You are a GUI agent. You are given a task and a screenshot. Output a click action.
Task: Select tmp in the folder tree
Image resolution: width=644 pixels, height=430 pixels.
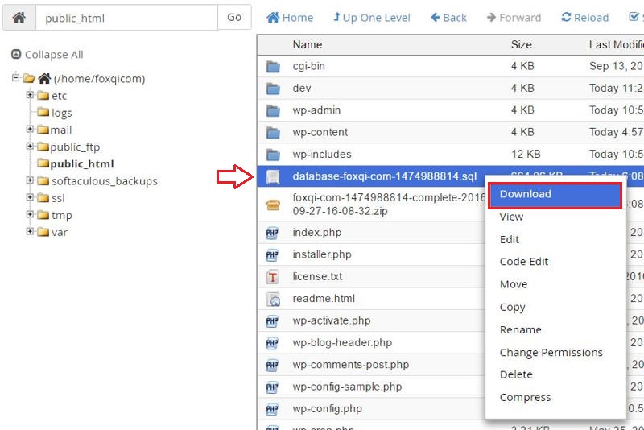point(62,215)
